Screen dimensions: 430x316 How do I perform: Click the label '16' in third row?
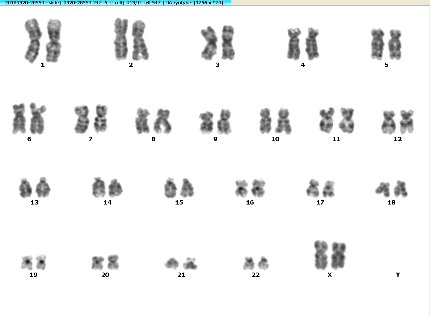[x=250, y=202]
